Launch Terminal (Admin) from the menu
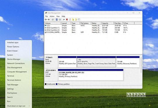The height and width of the screenshot is (108, 158). [x=19, y=80]
